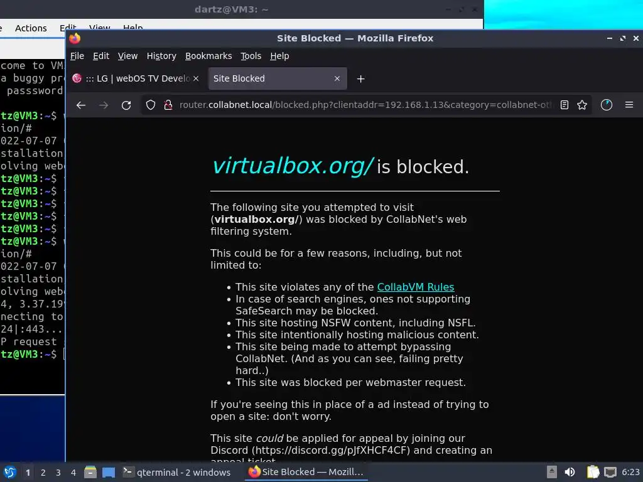Close the Firefox window
643x482 pixels.
[x=635, y=38]
